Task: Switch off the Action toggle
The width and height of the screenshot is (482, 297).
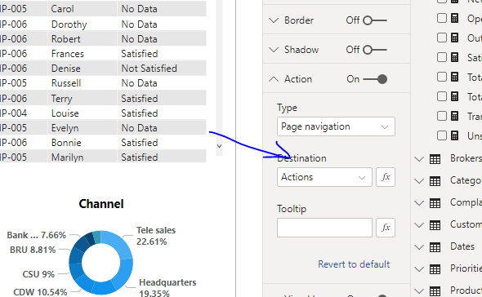Action: (x=375, y=79)
